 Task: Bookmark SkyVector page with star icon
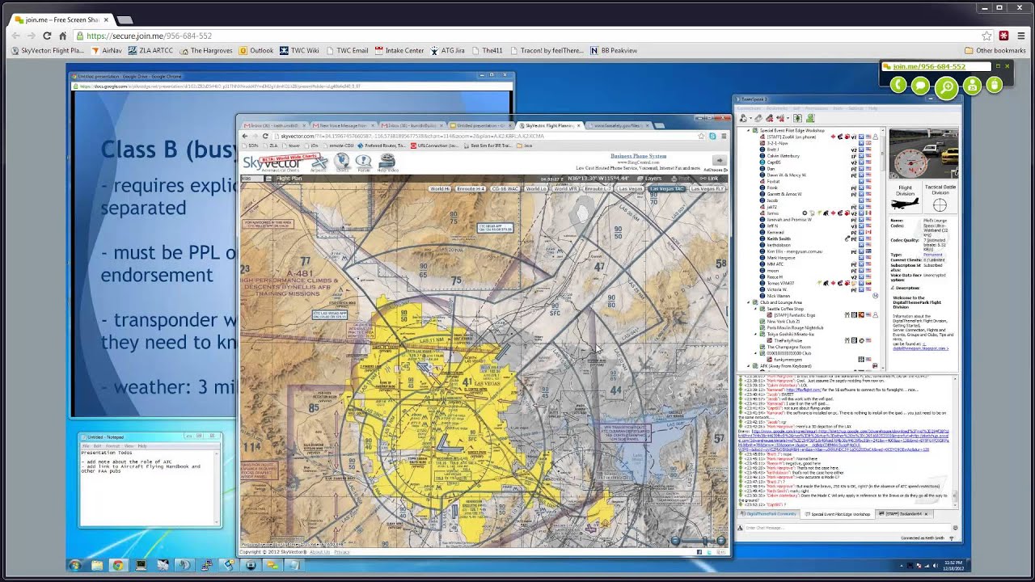(702, 136)
